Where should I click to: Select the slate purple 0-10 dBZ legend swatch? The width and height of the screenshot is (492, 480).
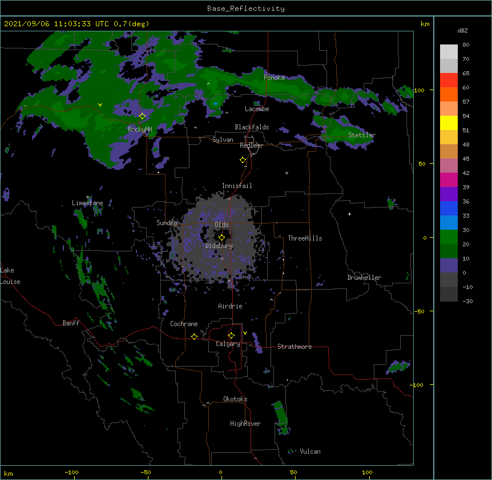tap(449, 266)
